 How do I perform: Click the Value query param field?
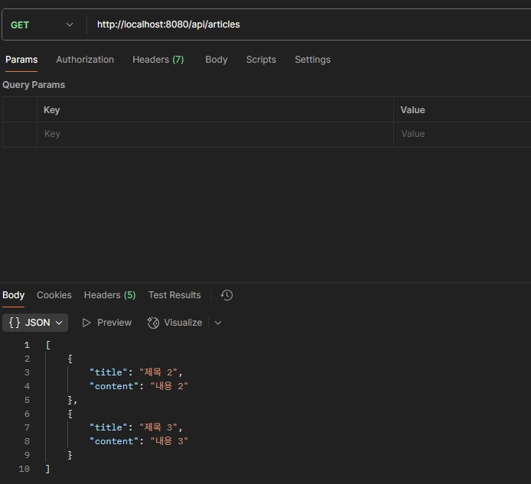(x=462, y=134)
